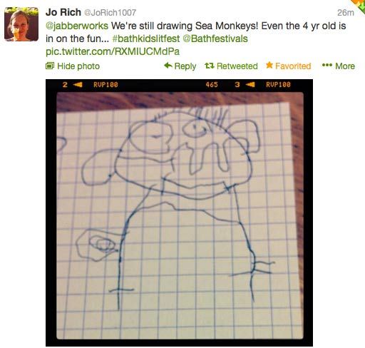Toggle the Favorited state off
Screen dimensions: 365x348
288,66
